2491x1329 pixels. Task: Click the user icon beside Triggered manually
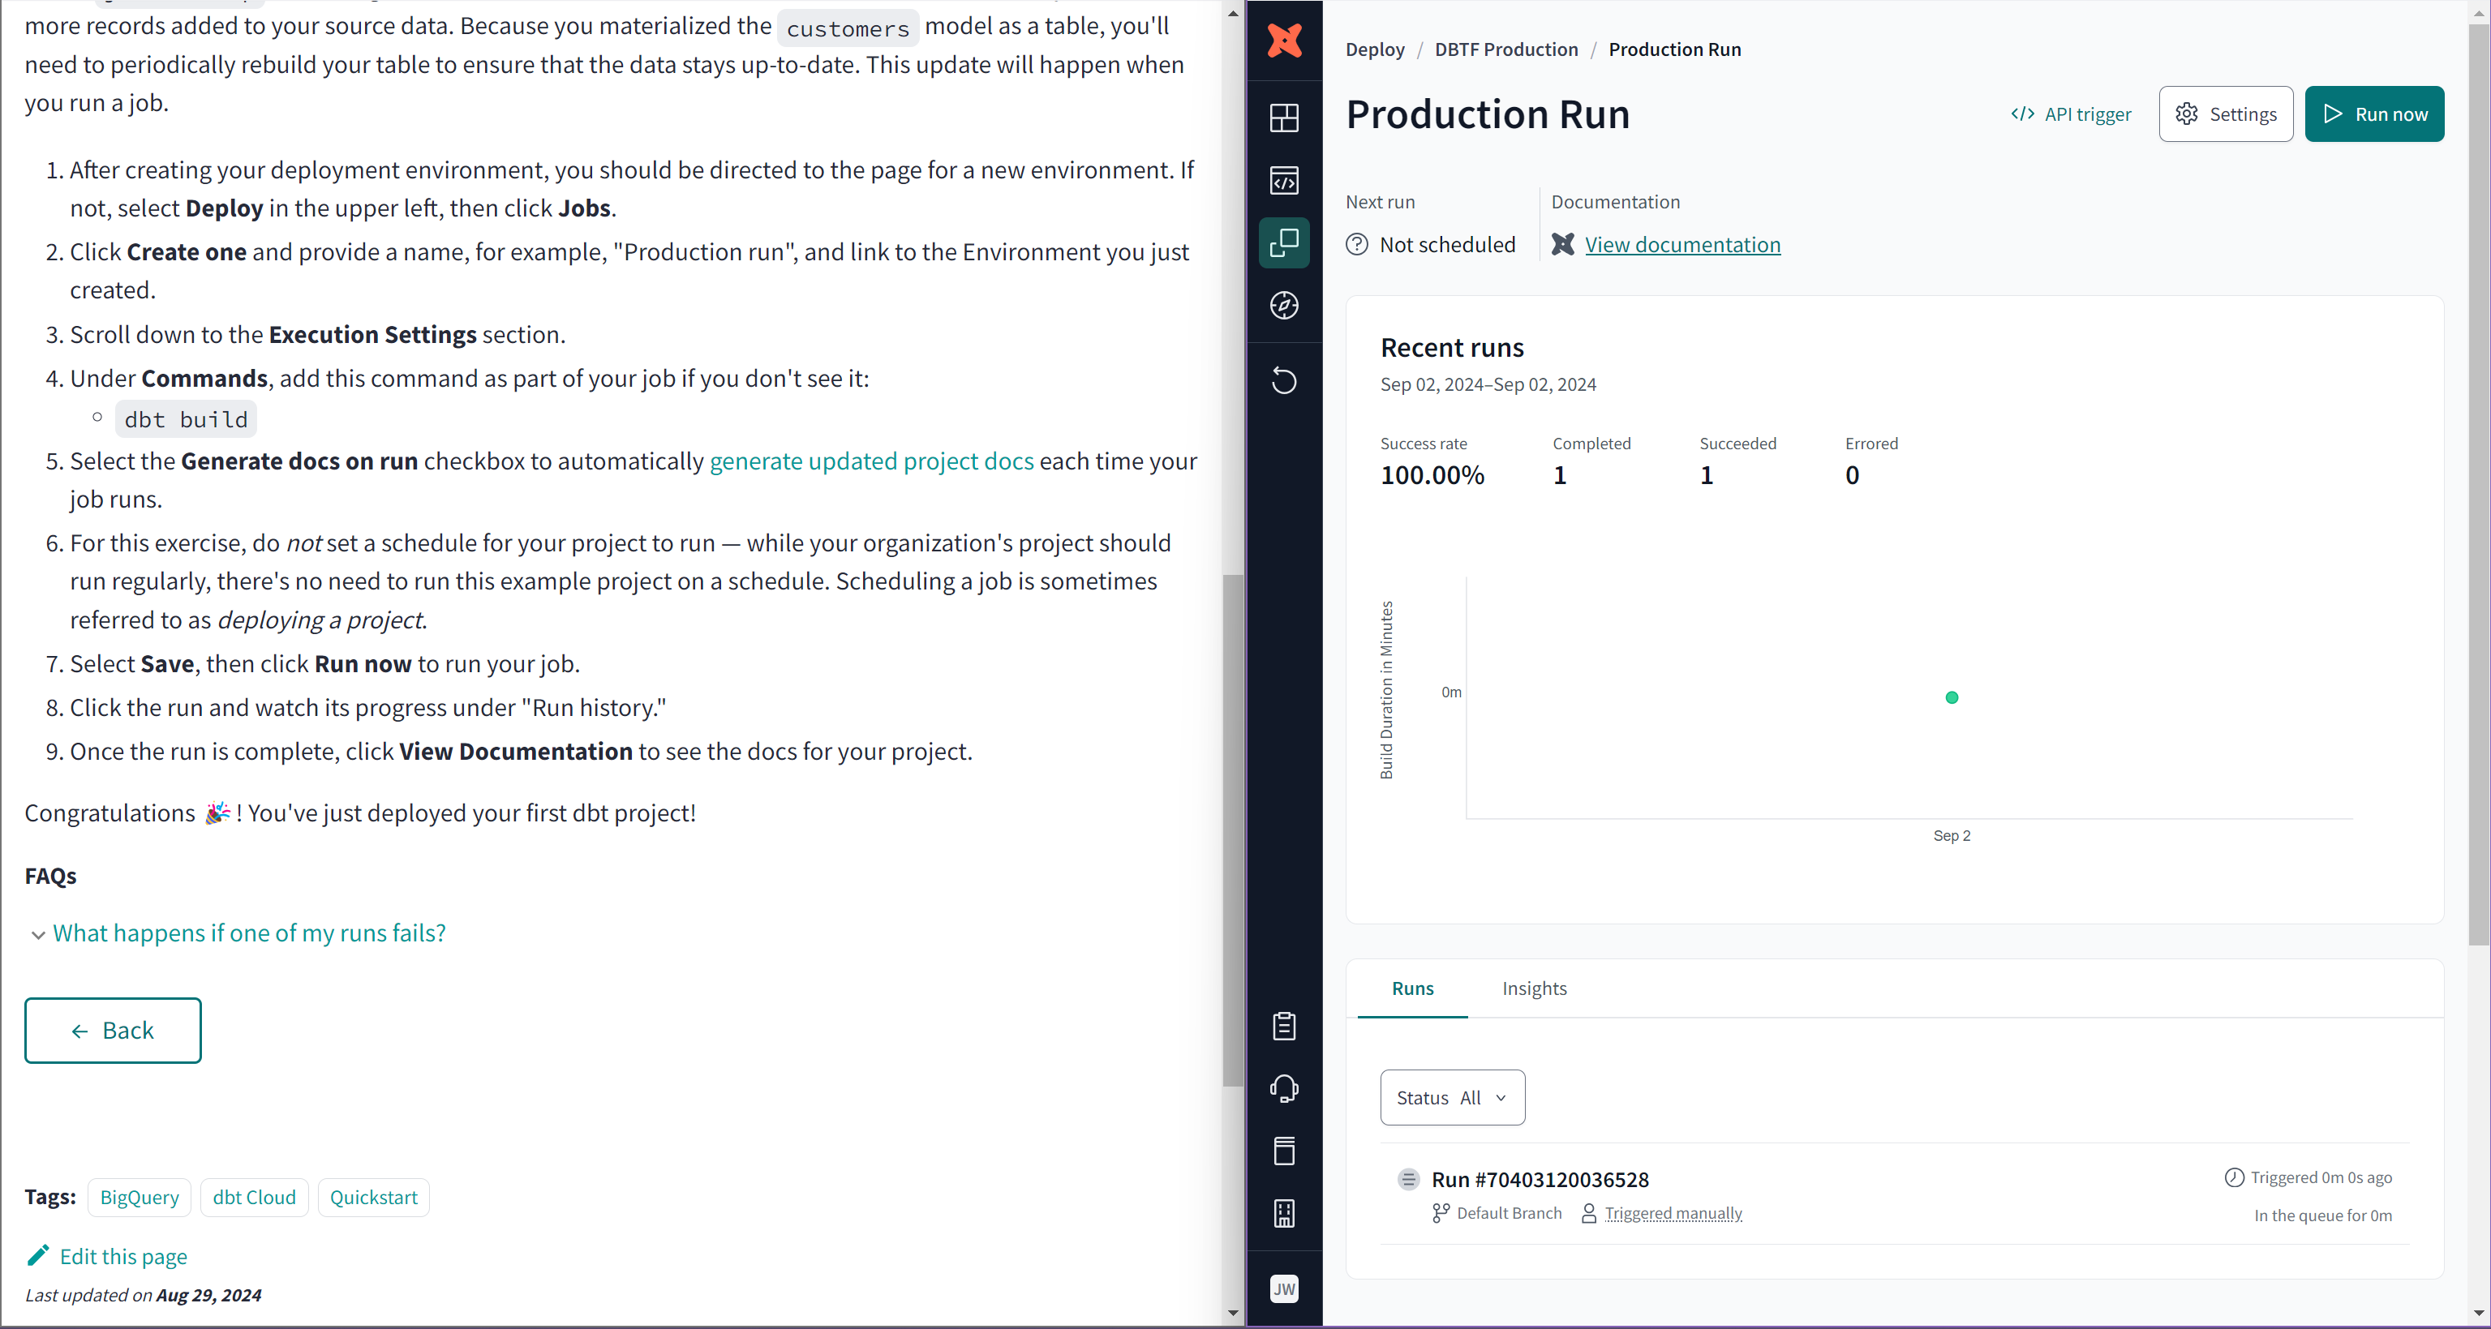pyautogui.click(x=1589, y=1213)
